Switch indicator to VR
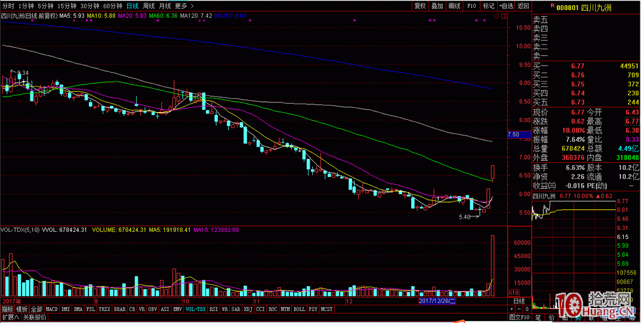 click(142, 309)
